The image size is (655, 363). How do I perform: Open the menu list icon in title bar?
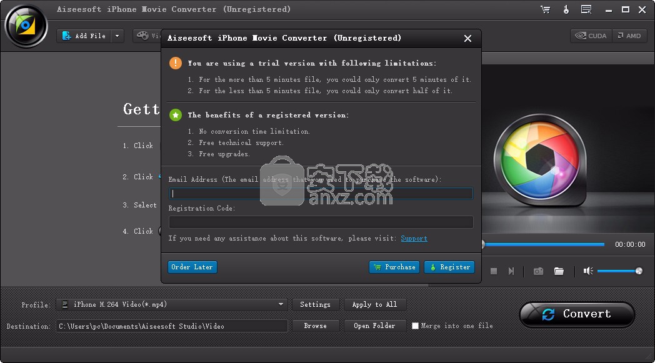tap(586, 9)
